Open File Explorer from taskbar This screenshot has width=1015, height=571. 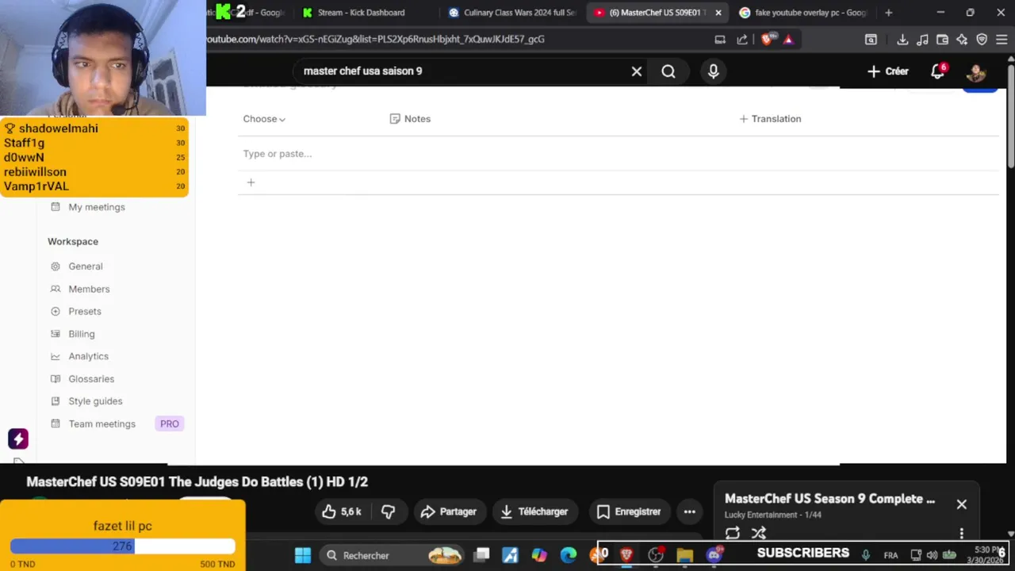tap(685, 555)
